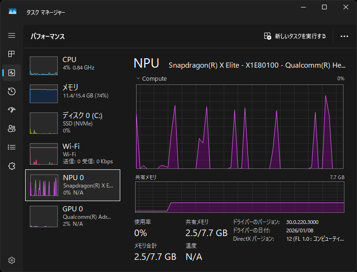
Task: Click the 0% value above Compute graph
Action: [x=341, y=78]
